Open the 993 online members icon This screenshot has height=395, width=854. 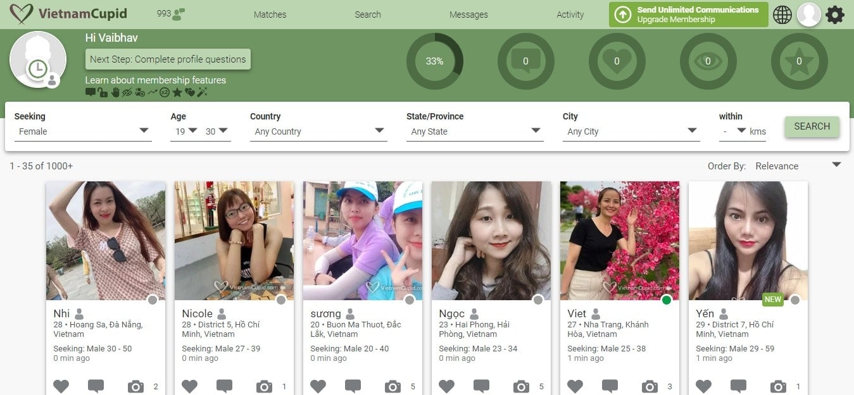179,14
